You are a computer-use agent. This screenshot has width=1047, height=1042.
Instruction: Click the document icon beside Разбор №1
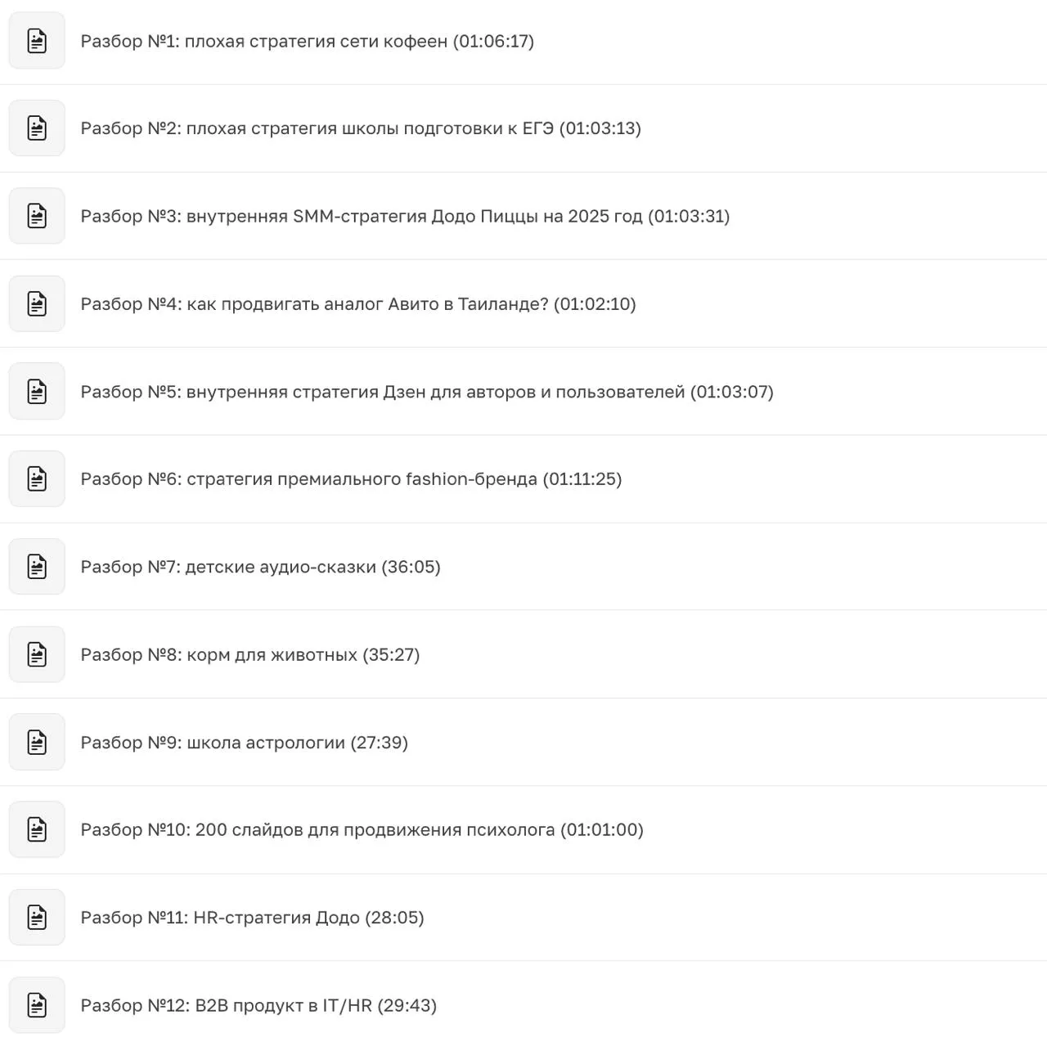37,40
